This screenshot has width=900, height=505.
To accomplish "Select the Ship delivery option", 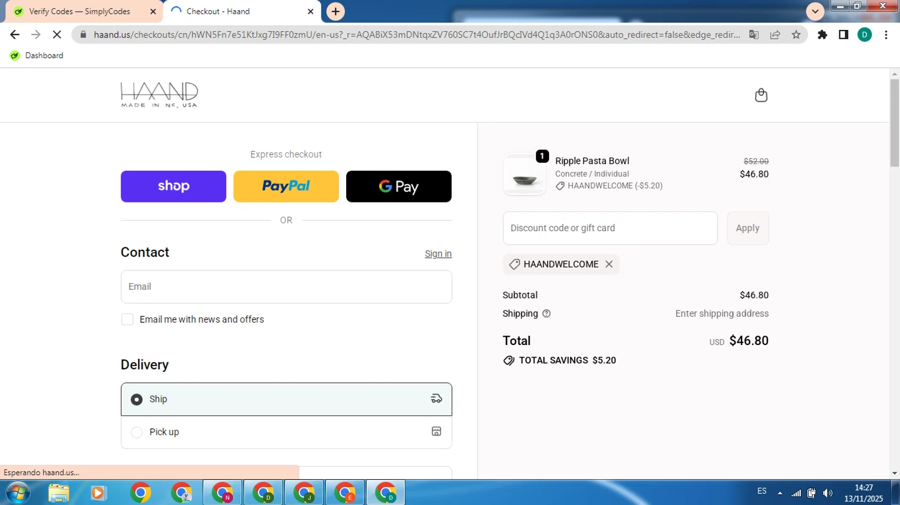I will click(286, 399).
